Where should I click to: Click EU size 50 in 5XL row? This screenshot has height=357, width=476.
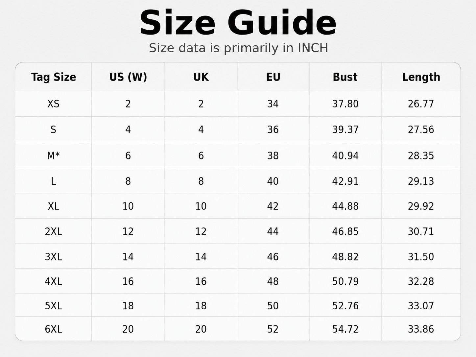click(273, 306)
